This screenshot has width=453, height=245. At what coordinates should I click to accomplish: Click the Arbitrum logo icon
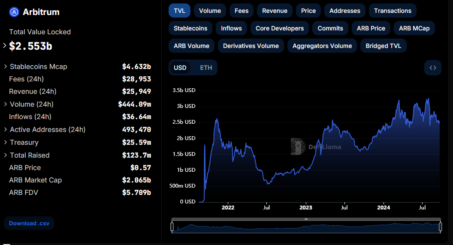(14, 12)
